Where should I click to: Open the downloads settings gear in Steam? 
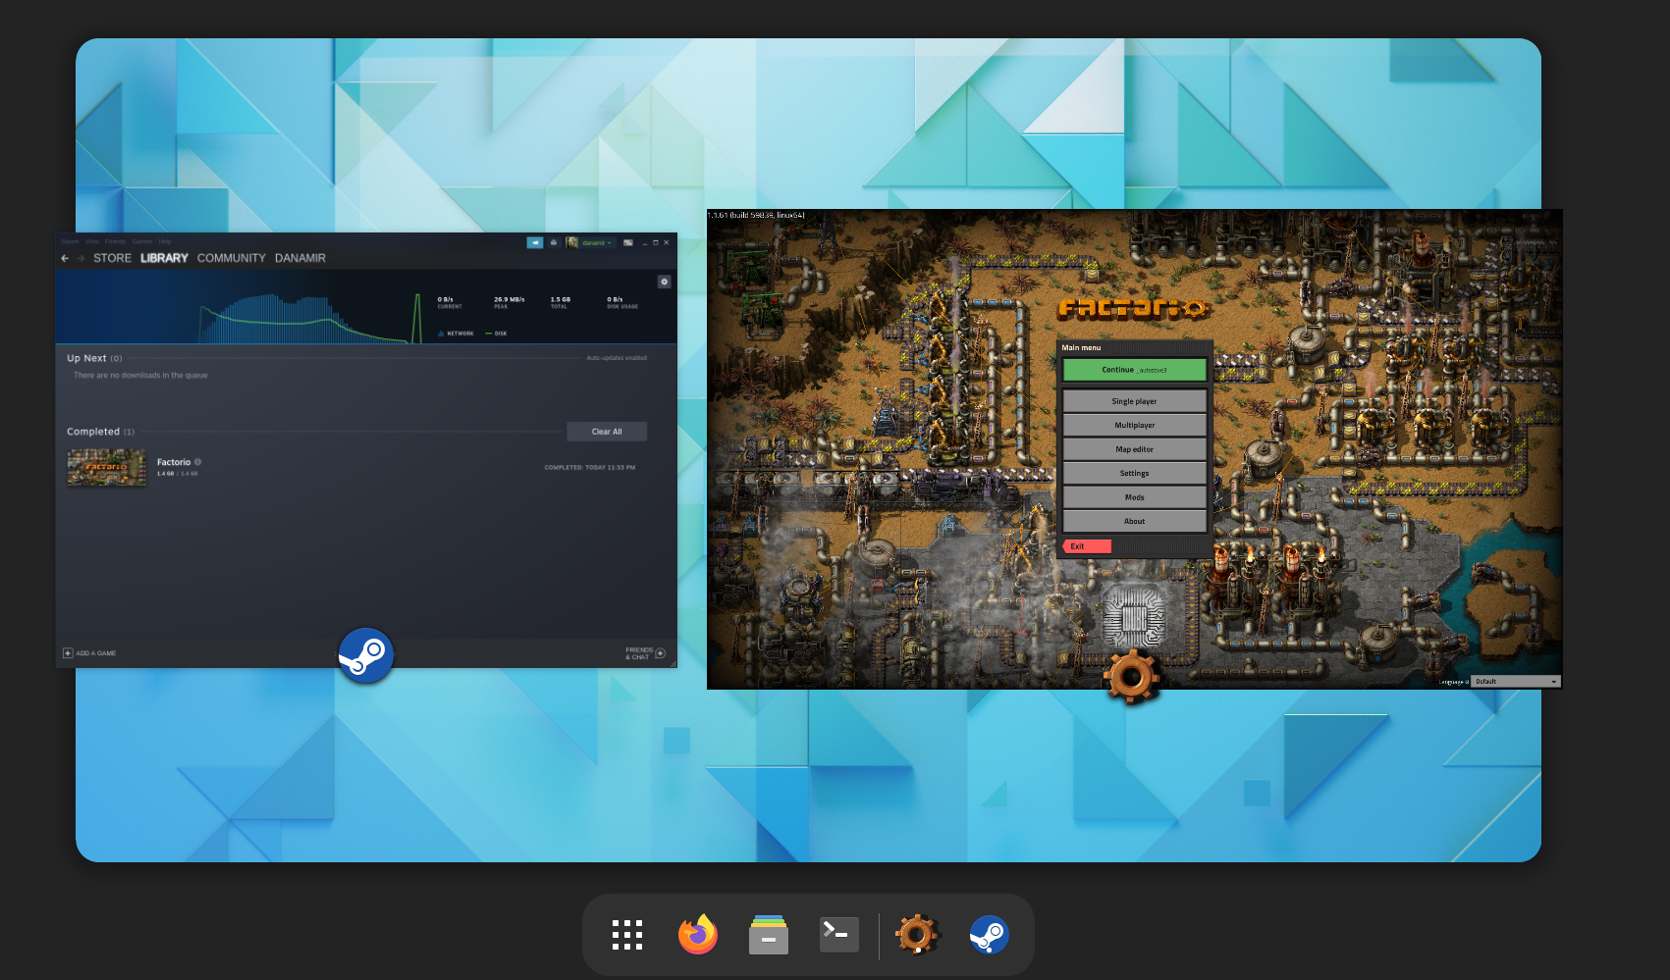pyautogui.click(x=664, y=282)
